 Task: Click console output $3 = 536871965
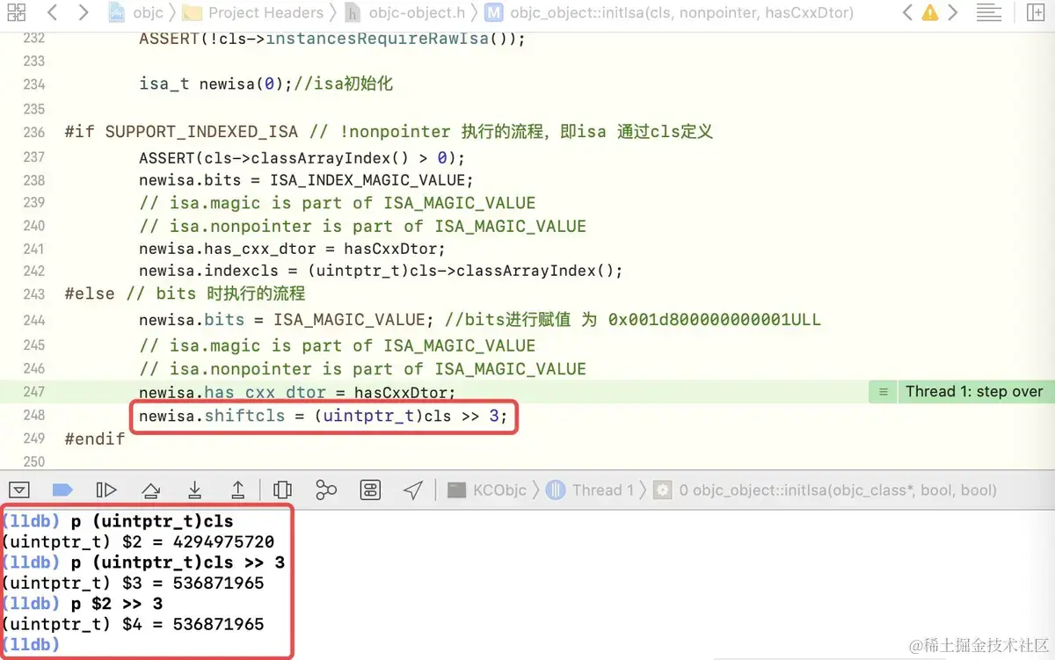coord(133,584)
